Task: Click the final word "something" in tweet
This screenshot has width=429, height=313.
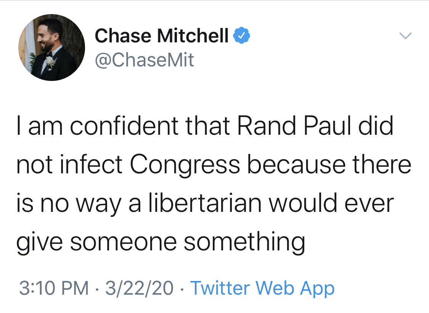Action: (x=244, y=241)
